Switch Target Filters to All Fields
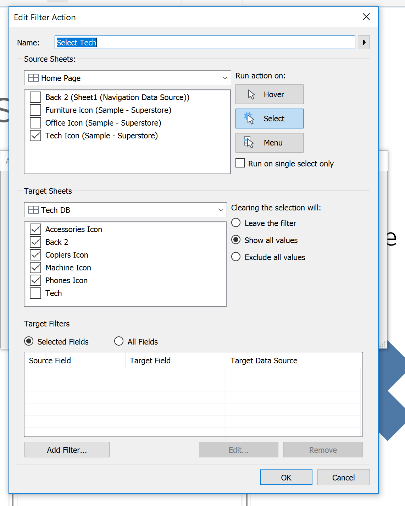Viewport: 405px width, 506px height. (x=119, y=341)
